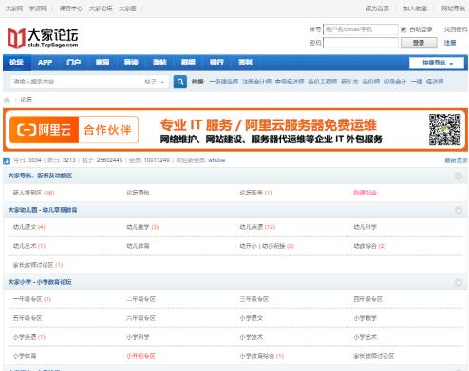The width and height of the screenshot is (469, 371).
Task: Select the 论坛 navigation tab
Action: tap(17, 63)
